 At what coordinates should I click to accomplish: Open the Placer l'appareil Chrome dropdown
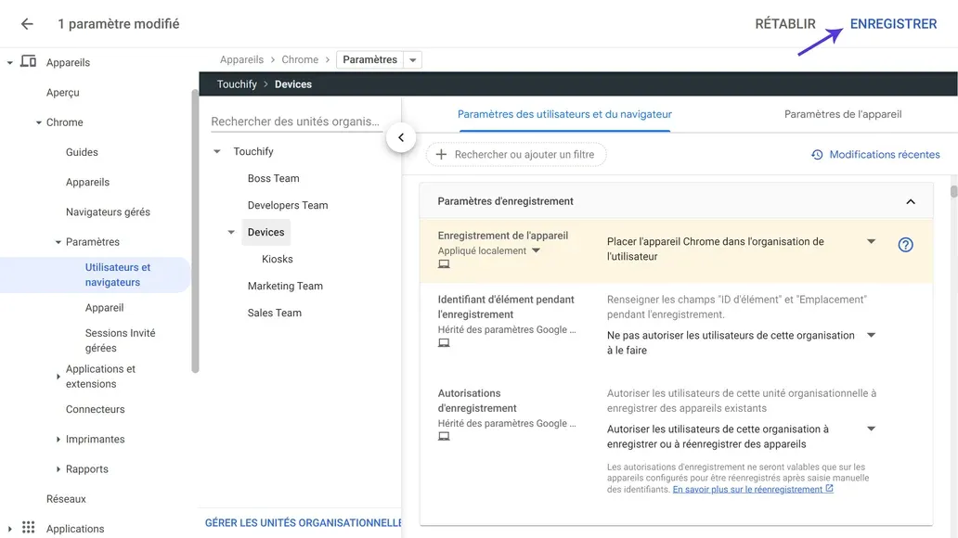871,239
